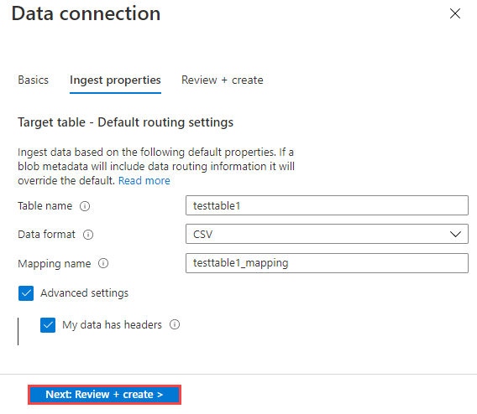
Task: Click the Advanced settings label text
Action: point(85,293)
